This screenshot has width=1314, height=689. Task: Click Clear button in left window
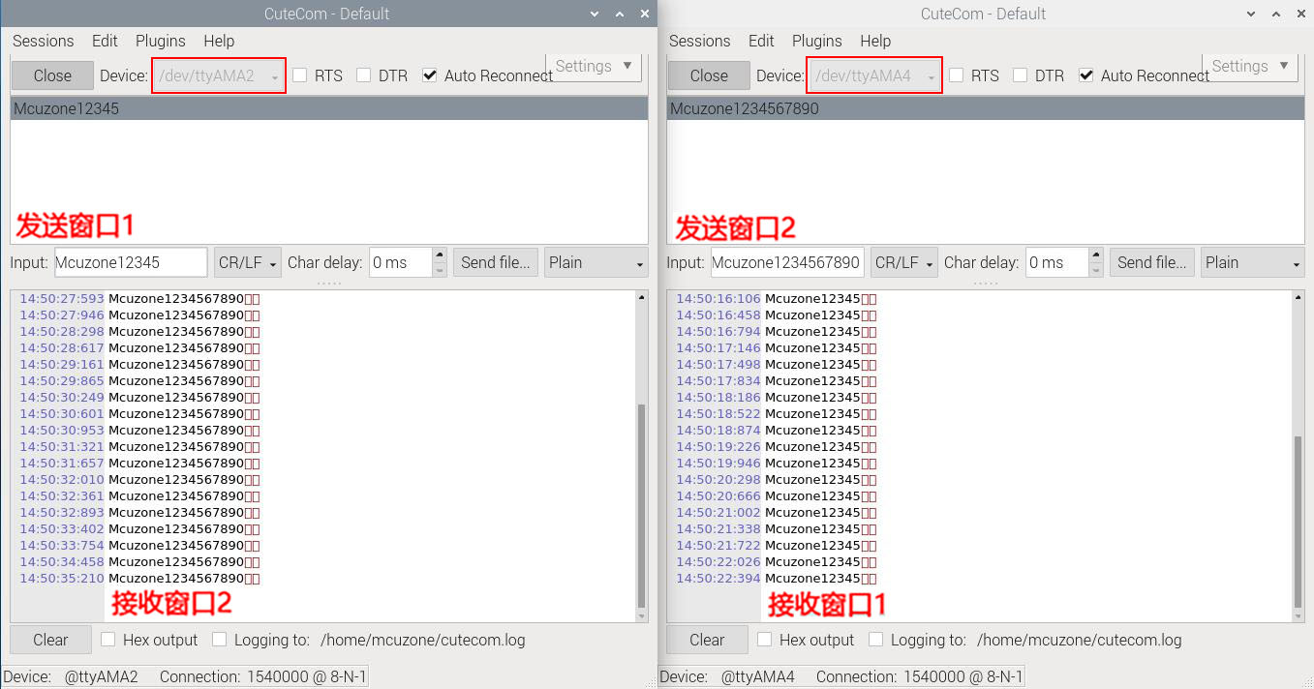tap(50, 640)
